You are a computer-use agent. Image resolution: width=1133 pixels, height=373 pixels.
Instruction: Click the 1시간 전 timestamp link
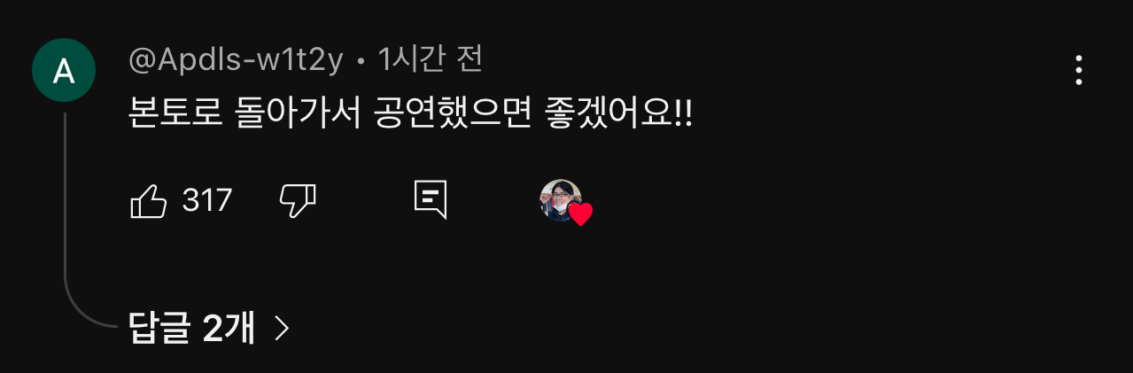pyautogui.click(x=430, y=59)
